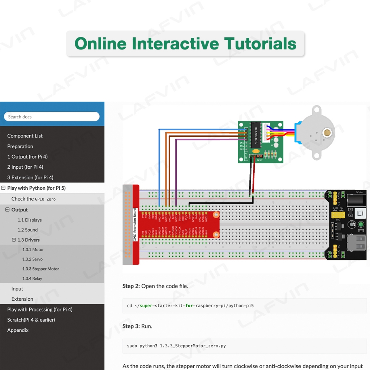Select 1.1 Displays in sidebar
The image size is (370, 370).
coord(30,220)
